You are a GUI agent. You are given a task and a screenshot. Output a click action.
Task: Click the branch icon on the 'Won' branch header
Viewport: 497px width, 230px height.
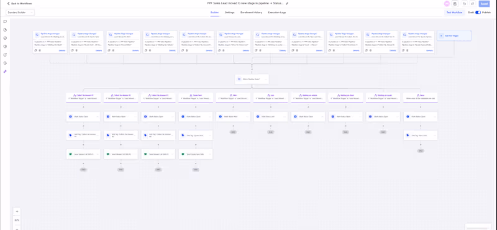231,95
